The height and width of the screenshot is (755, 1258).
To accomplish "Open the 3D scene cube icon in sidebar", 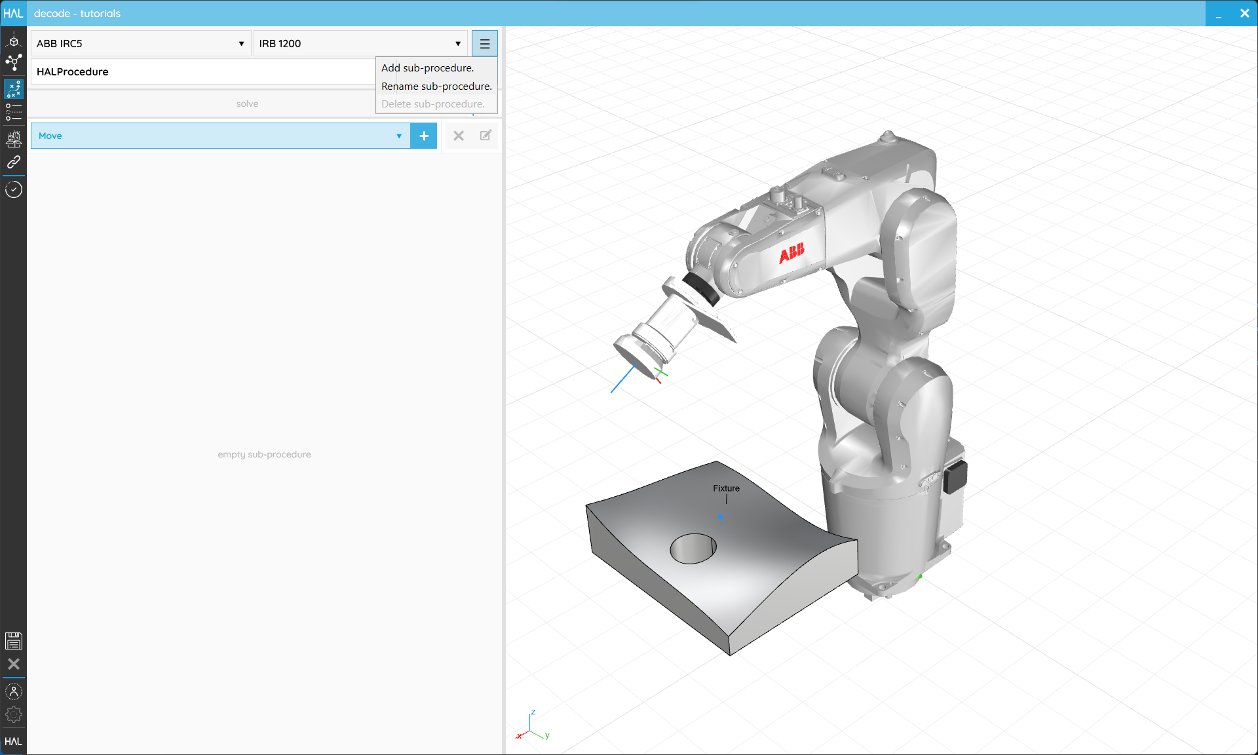I will pyautogui.click(x=13, y=41).
